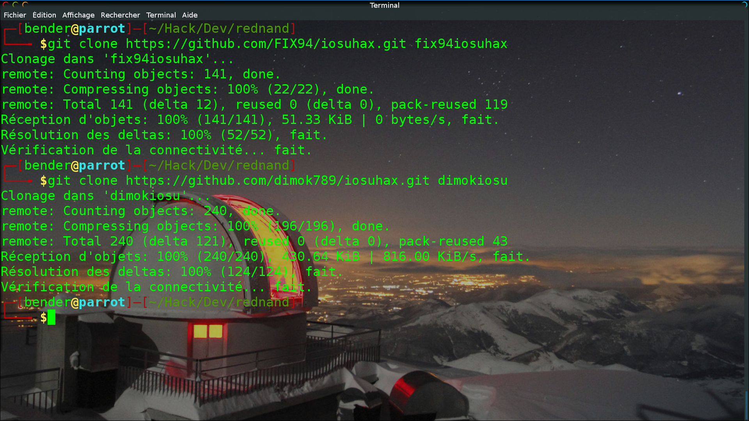Click the '0 bytes/s' transfer rate
The image size is (749, 421).
410,120
